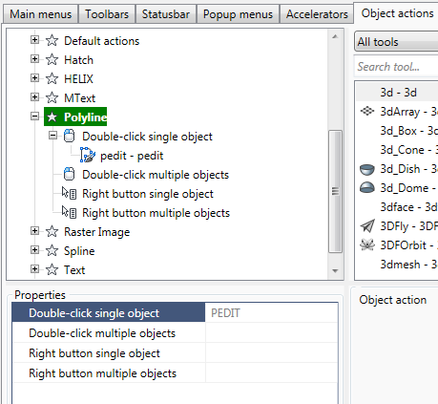
Task: Go to the Accelerators tab
Action: pyautogui.click(x=317, y=14)
